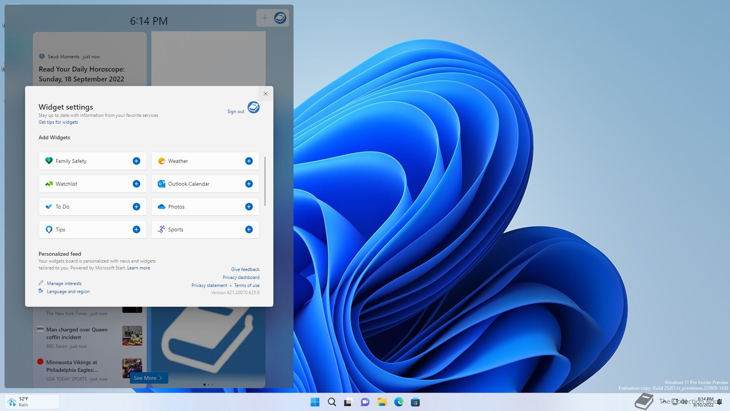The image size is (730, 411).
Task: Add the Watchlist widget with its plus icon
Action: pyautogui.click(x=136, y=184)
